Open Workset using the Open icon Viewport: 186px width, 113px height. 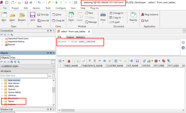point(71,15)
